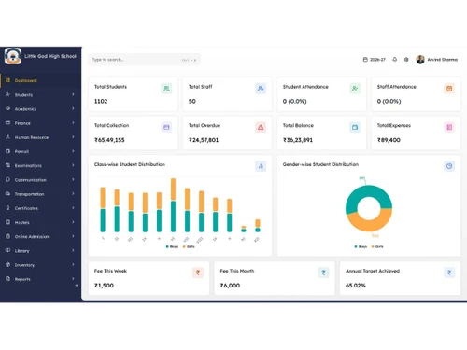
Task: Open the Academics menu
Action: tap(41, 109)
